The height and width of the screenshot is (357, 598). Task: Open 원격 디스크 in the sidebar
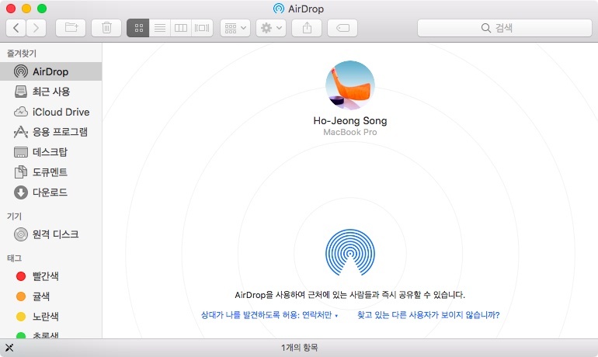click(x=50, y=234)
